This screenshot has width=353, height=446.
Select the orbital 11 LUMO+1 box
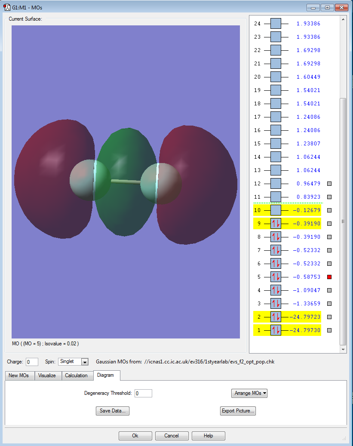[x=276, y=197]
